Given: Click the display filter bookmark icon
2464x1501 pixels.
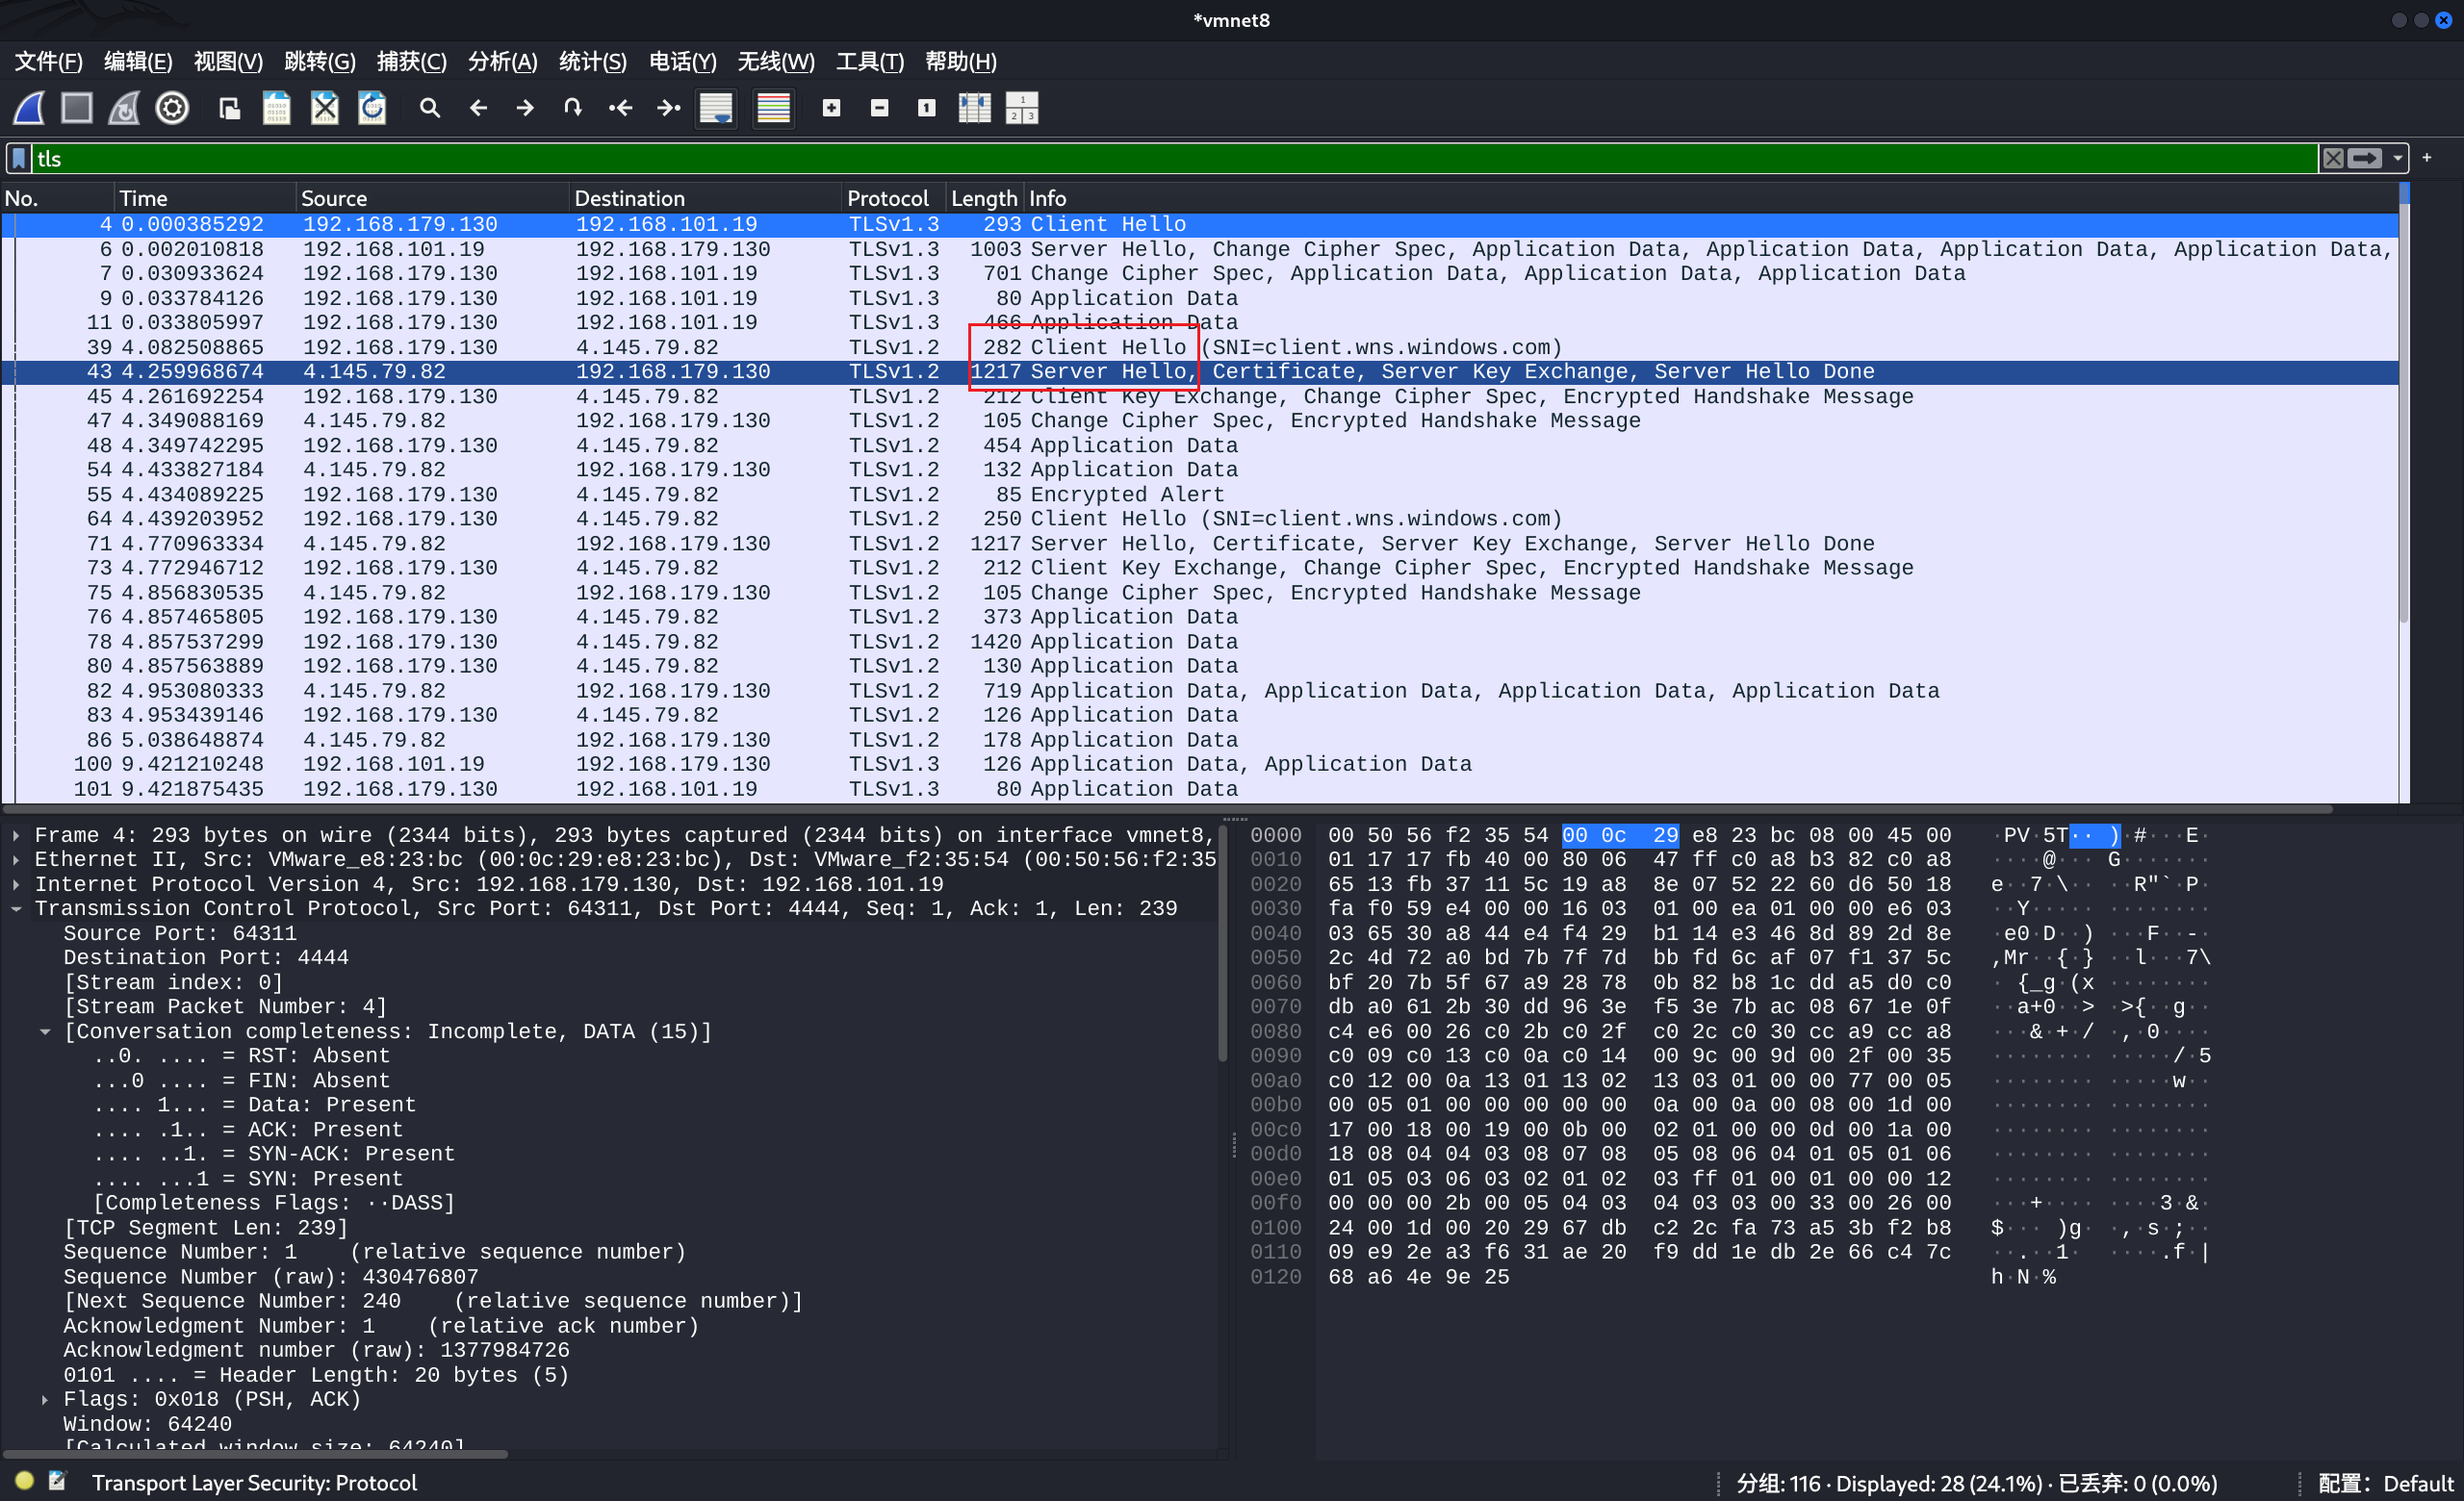Looking at the screenshot, I should (19, 159).
